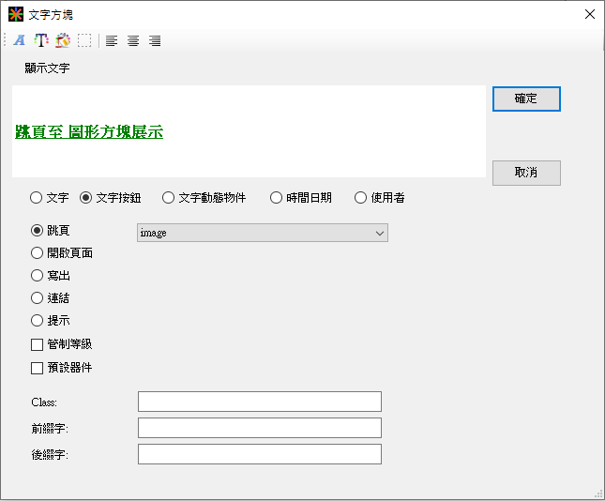Click the dashed square border icon

pyautogui.click(x=84, y=40)
